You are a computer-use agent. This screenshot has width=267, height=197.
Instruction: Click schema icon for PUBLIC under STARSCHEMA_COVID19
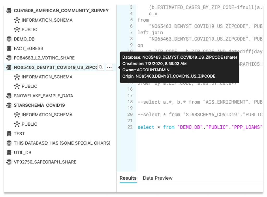(17, 124)
